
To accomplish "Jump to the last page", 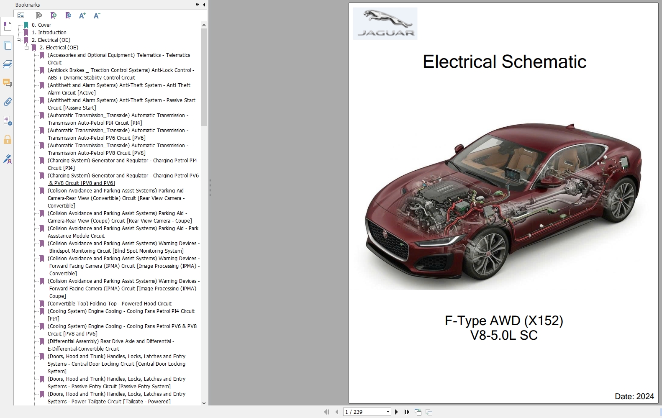I will (x=407, y=412).
